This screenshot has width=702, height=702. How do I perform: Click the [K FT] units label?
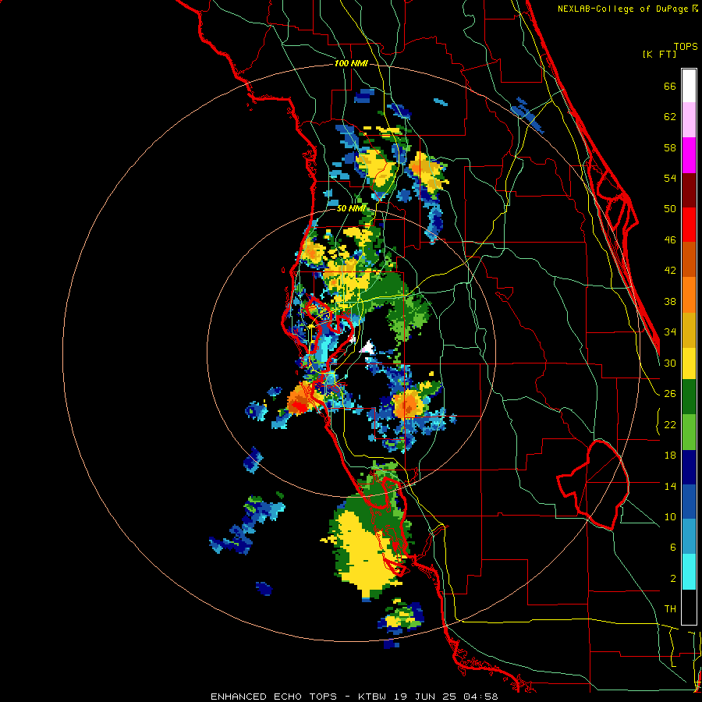pos(659,54)
